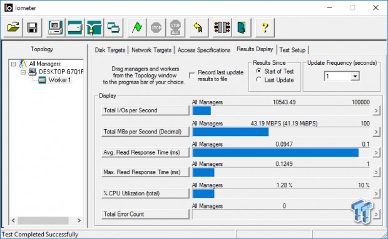Viewport: 388px width, 239px height.
Task: Select the Results Display tab
Action: 255,49
